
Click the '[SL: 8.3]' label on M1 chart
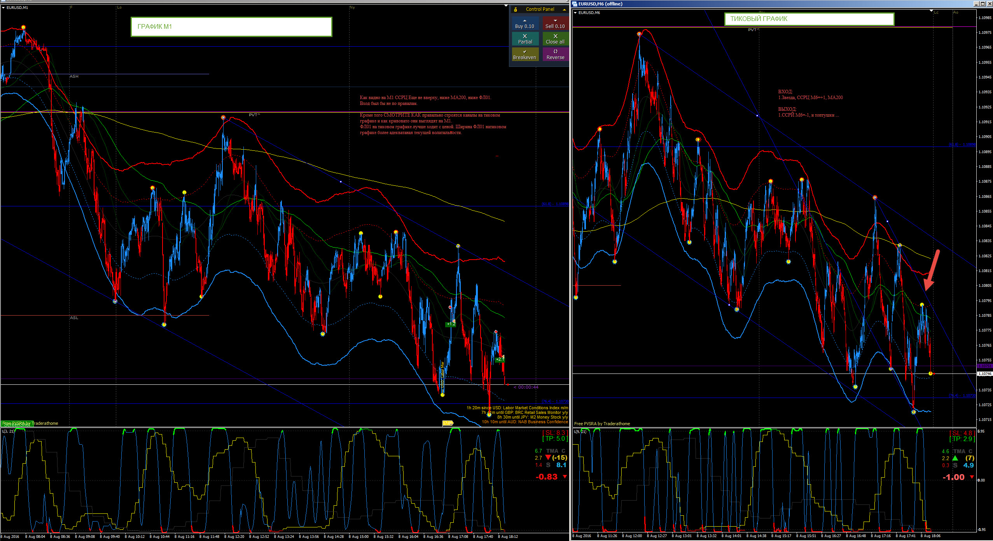click(555, 433)
